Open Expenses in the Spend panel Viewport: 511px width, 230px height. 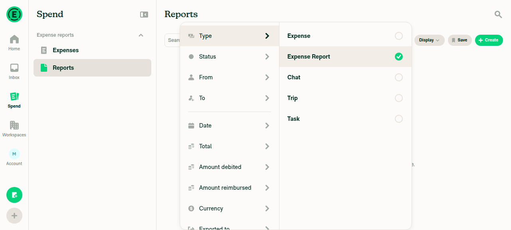pyautogui.click(x=92, y=50)
